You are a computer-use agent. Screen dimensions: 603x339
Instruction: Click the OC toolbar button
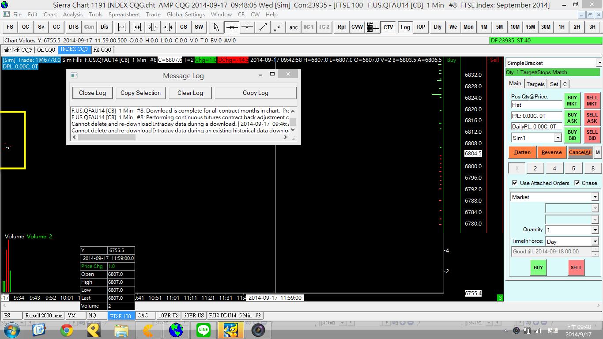coord(26,27)
